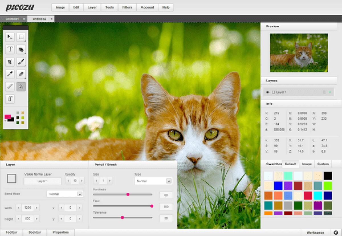Select a blue swatch from Default swatches

pyautogui.click(x=278, y=186)
